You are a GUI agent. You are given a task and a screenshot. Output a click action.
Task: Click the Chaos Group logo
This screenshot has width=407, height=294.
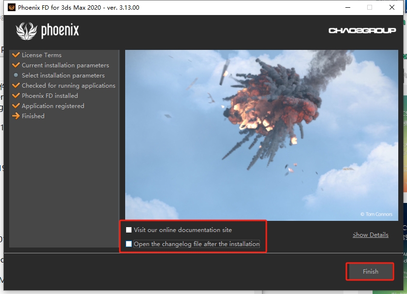tap(362, 31)
